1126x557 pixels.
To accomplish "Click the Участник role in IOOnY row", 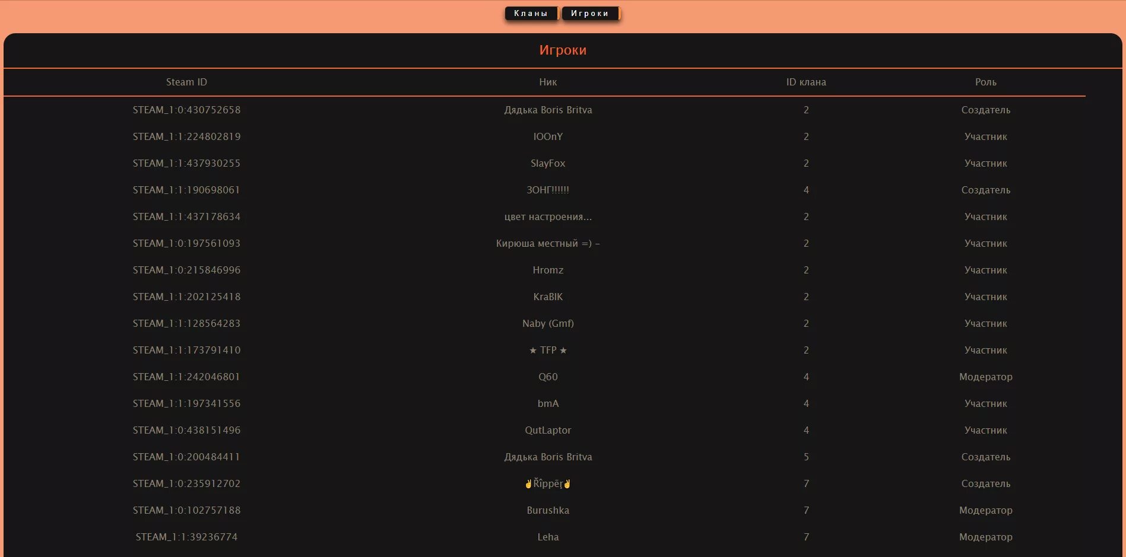I will pyautogui.click(x=986, y=136).
